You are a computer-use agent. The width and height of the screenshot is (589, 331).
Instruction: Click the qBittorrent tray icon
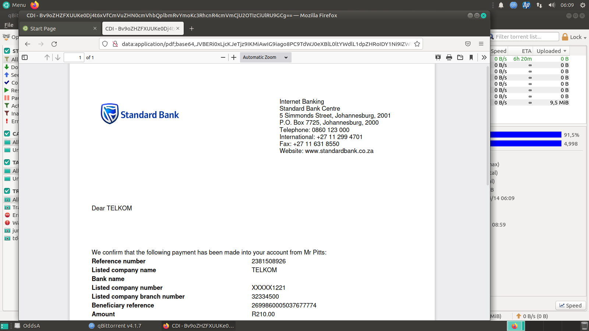tap(514, 5)
